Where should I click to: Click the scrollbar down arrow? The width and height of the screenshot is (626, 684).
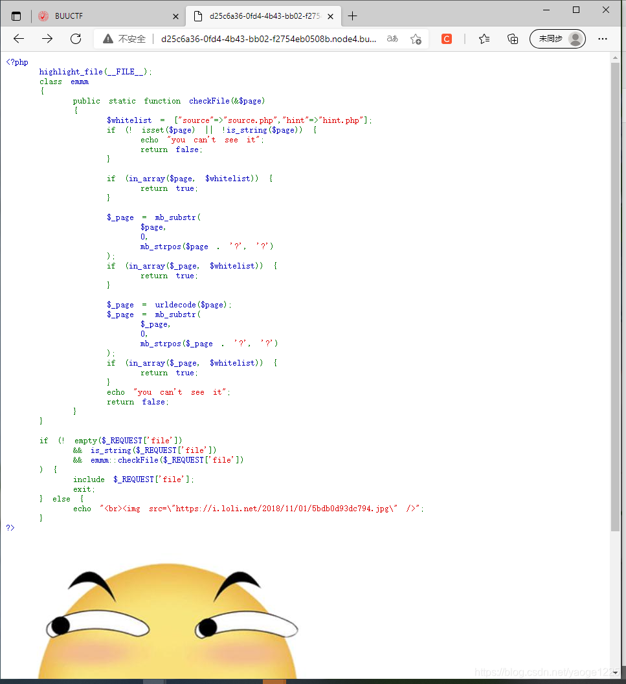615,673
